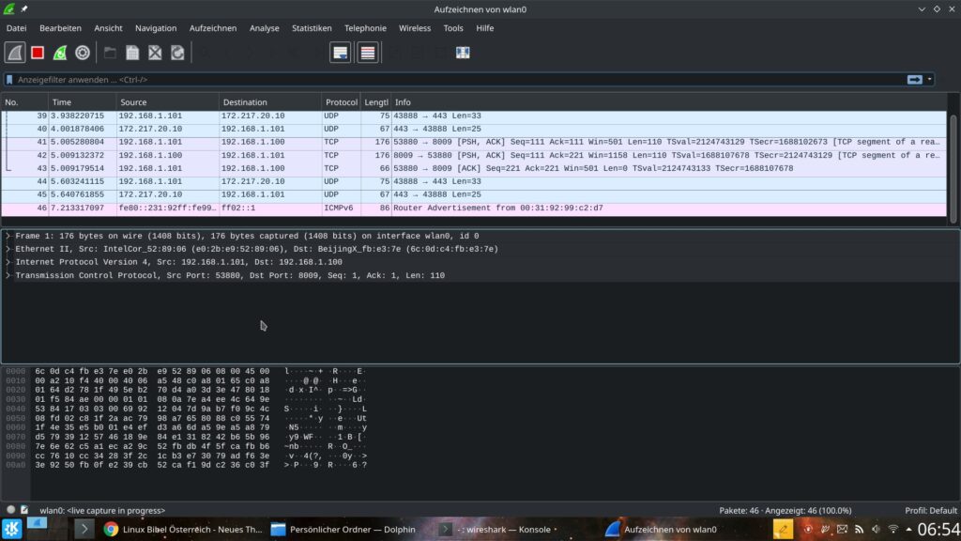Open the mail envelope tray icon
Screen dimensions: 961x541
point(842,530)
